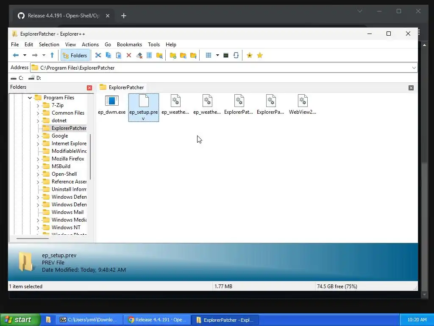Image resolution: width=434 pixels, height=326 pixels.
Task: Click the Forward arrow in the toolbar
Action: tap(35, 56)
